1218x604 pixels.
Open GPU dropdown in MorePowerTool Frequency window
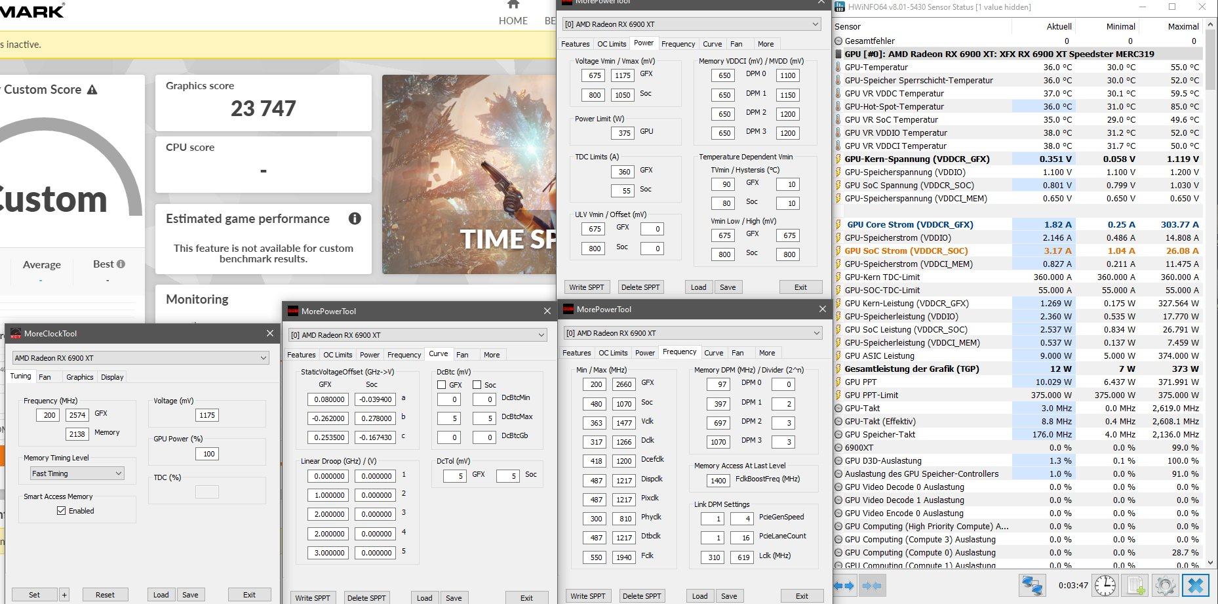coord(693,333)
